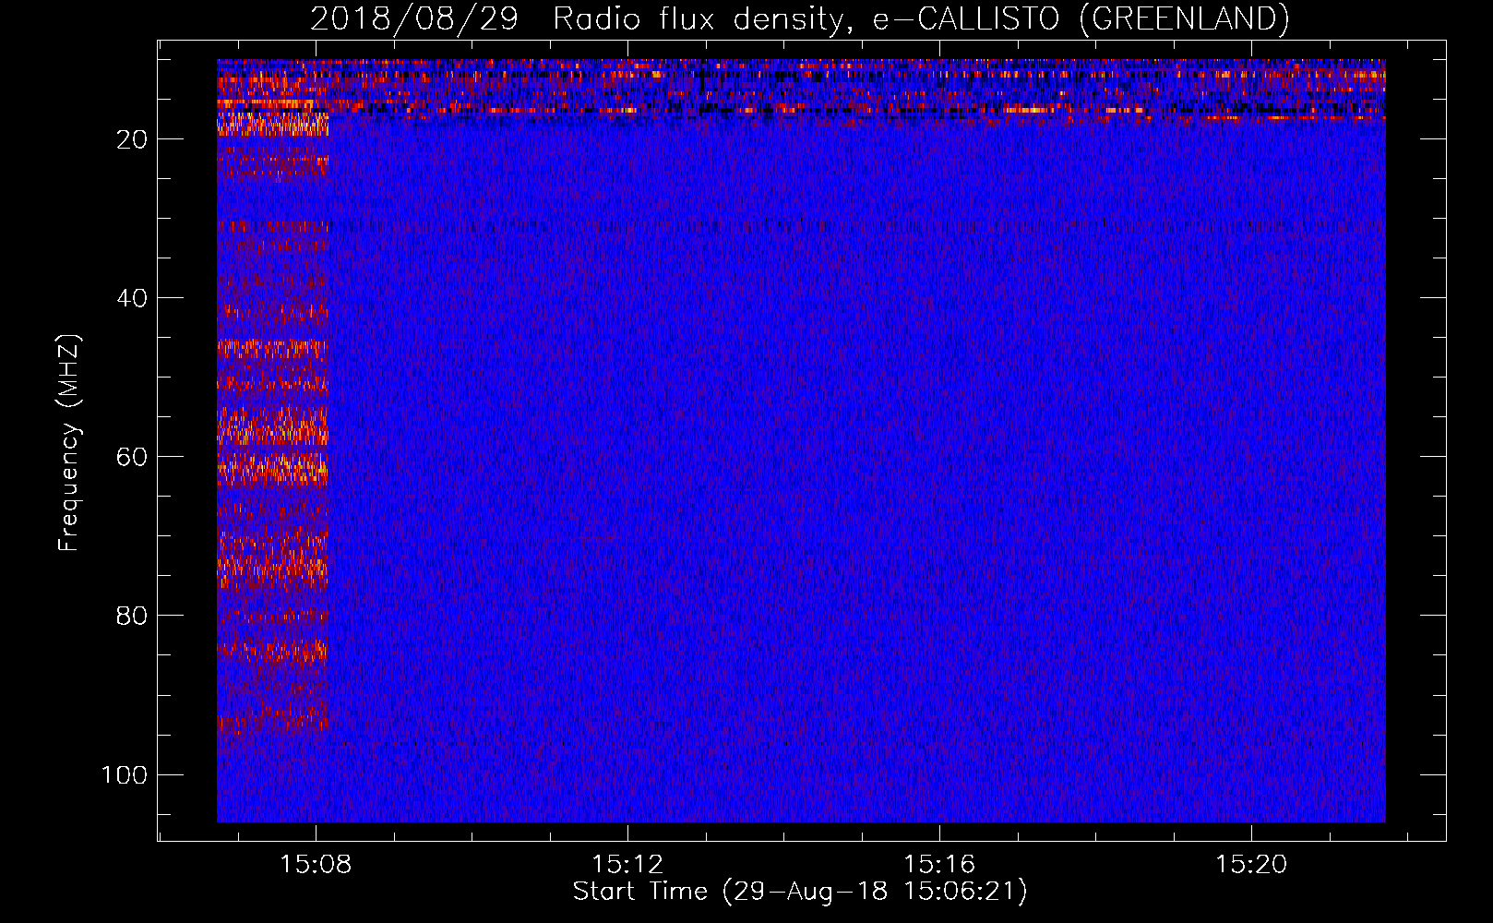The height and width of the screenshot is (923, 1493).
Task: Click the 40 frequency tick label
Action: pyautogui.click(x=132, y=298)
